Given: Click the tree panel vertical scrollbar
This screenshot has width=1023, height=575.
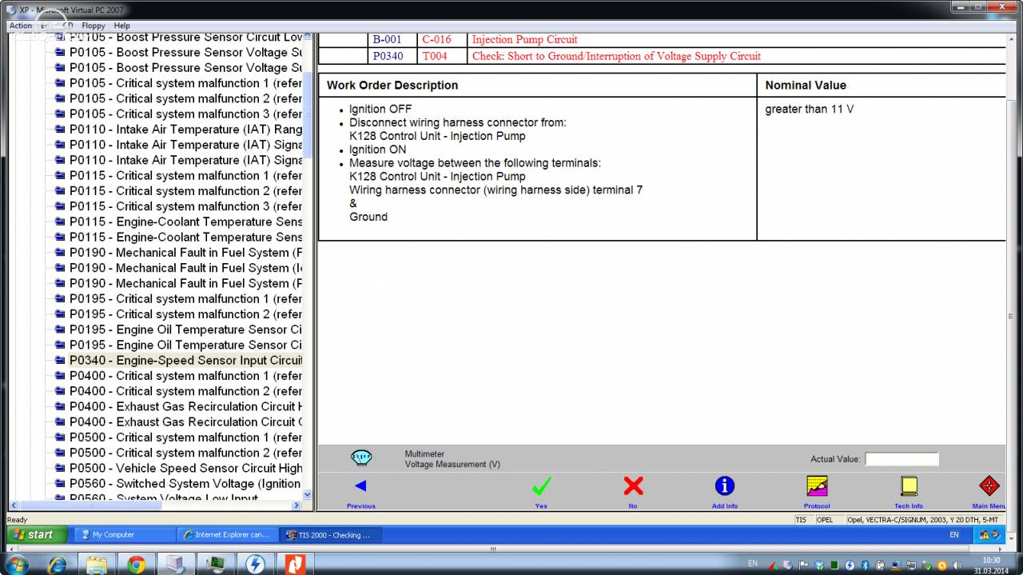Looking at the screenshot, I should coord(308,114).
